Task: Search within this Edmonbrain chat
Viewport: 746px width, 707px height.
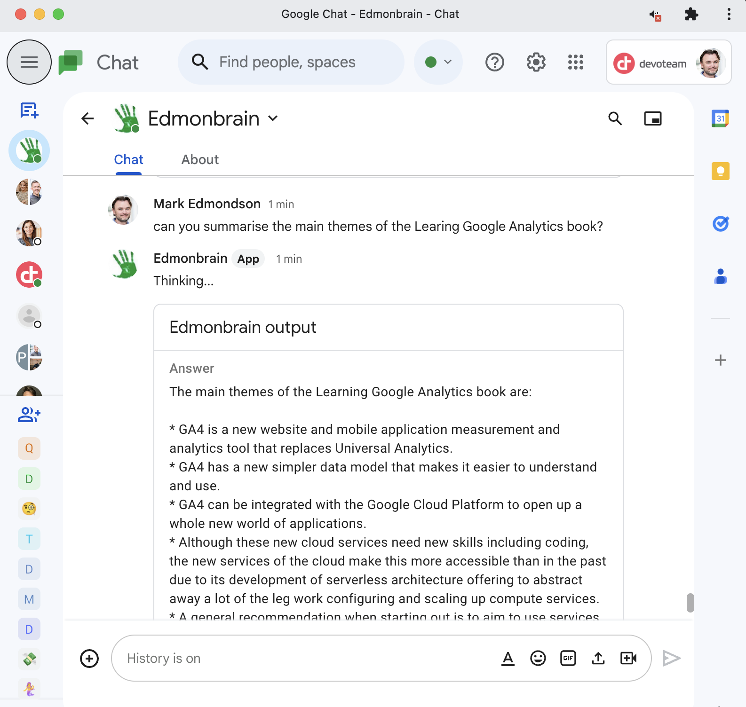Action: [x=615, y=118]
